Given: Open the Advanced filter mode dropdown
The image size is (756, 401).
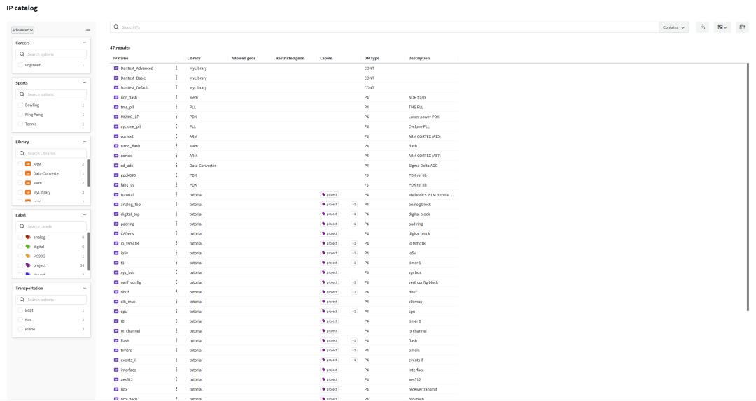Looking at the screenshot, I should pos(22,30).
